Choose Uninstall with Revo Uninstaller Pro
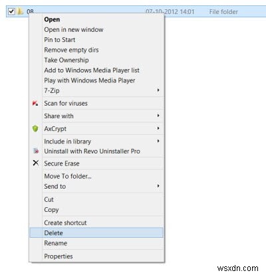 coord(96,151)
